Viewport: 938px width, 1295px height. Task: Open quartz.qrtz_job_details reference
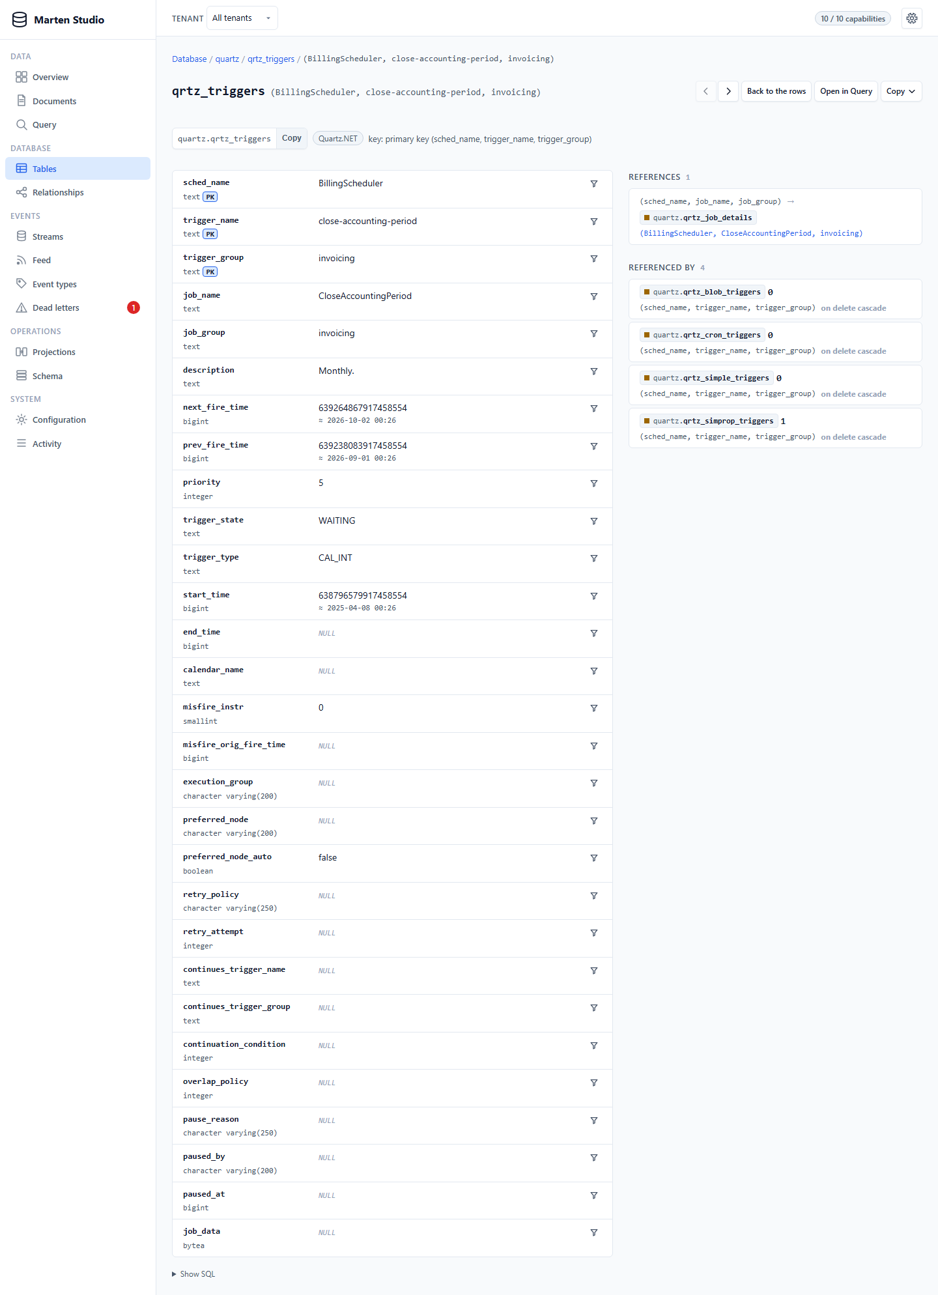tap(698, 218)
